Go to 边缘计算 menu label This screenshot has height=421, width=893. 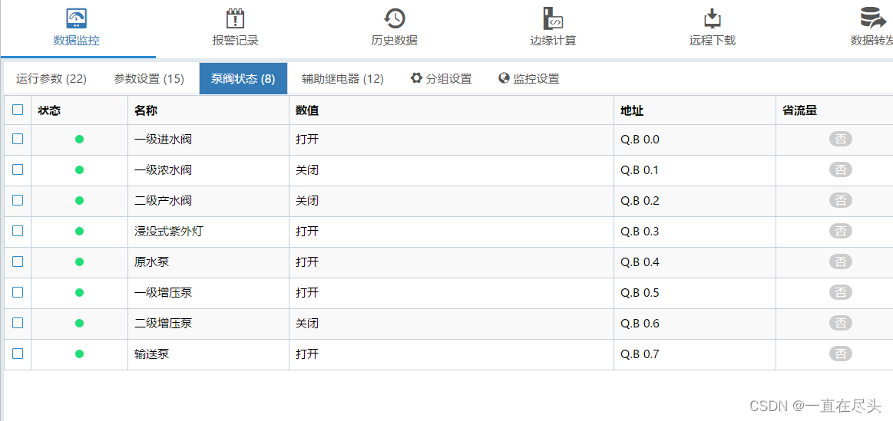pyautogui.click(x=553, y=41)
